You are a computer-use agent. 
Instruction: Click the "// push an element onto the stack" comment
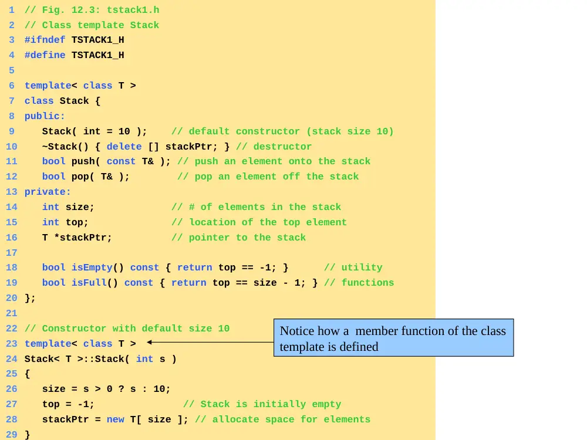click(x=274, y=161)
